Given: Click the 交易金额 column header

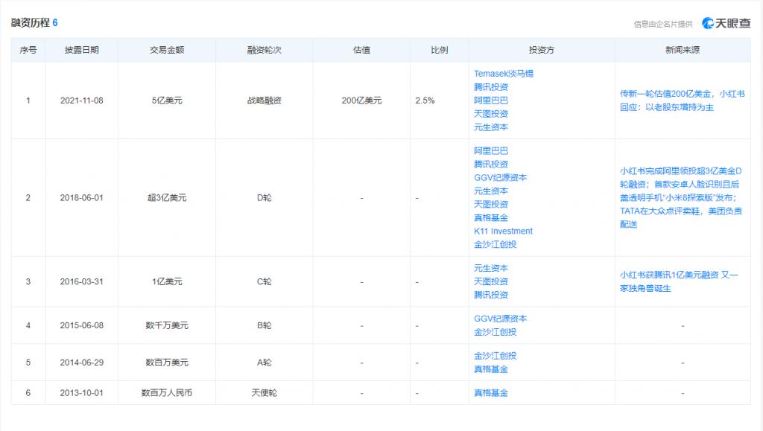Looking at the screenshot, I should coord(167,49).
